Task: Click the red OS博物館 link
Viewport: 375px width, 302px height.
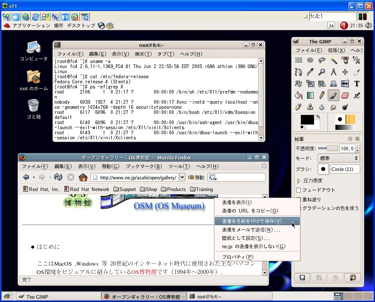Action: click(144, 272)
